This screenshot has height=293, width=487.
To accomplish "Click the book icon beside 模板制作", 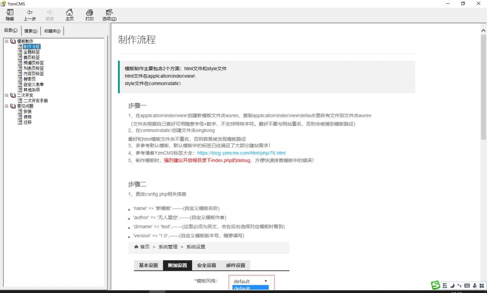I will (x=13, y=41).
